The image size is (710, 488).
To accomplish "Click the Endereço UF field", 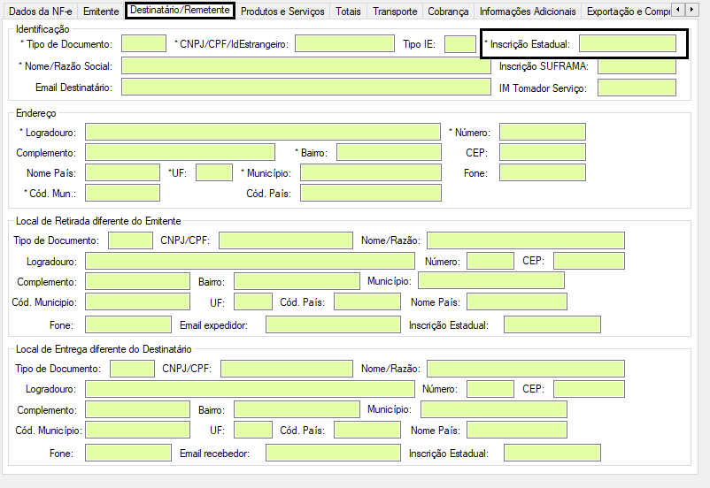I will pyautogui.click(x=214, y=172).
